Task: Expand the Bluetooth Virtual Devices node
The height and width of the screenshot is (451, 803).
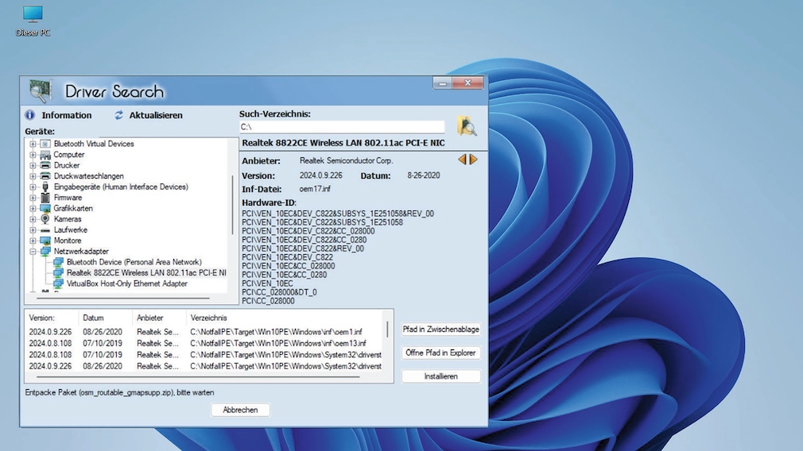Action: pyautogui.click(x=33, y=144)
